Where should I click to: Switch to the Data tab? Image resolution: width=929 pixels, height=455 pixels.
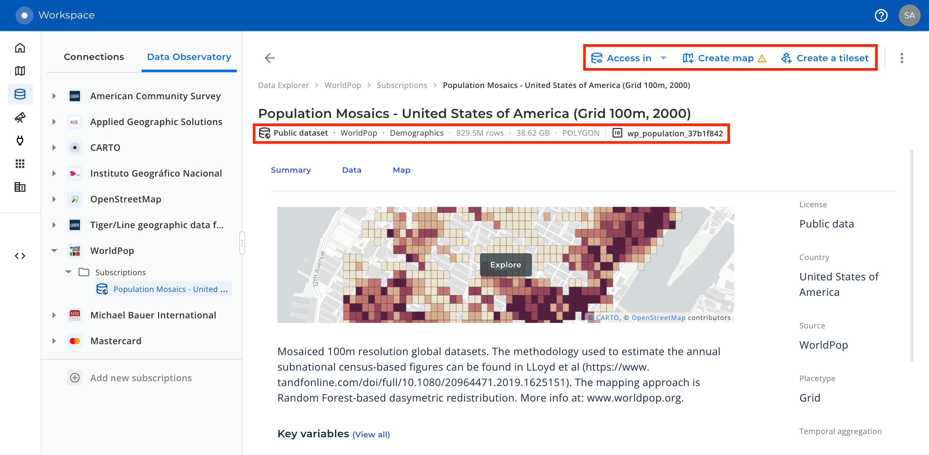pos(351,170)
